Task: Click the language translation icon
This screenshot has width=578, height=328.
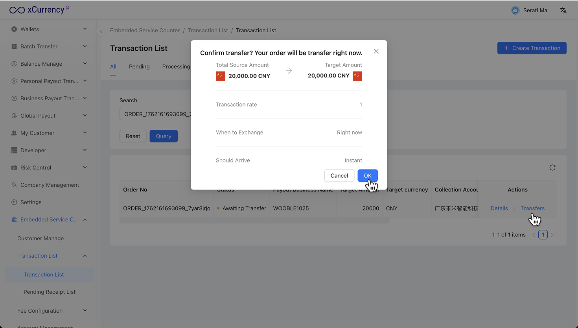Action: point(563,11)
